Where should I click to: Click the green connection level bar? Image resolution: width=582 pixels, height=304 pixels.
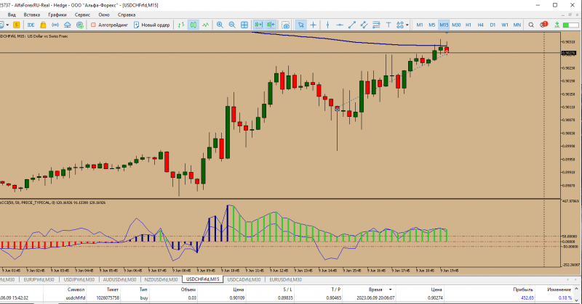click(571, 25)
